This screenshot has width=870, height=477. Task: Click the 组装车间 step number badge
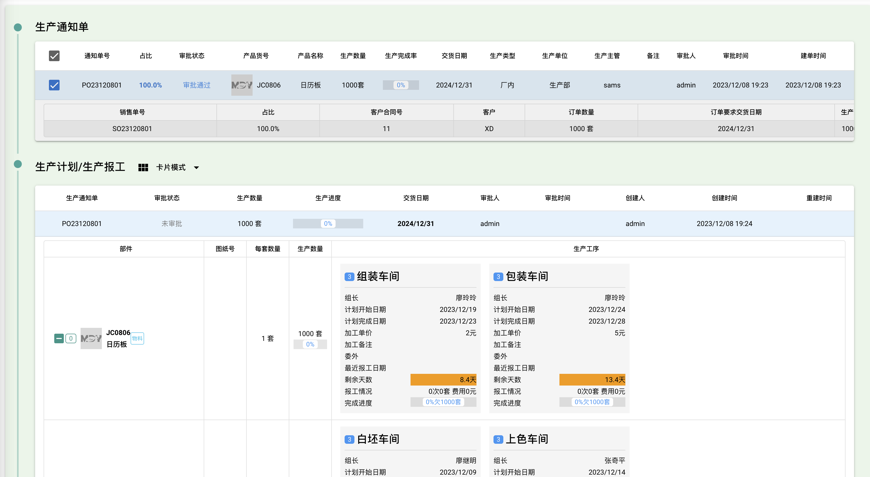[349, 277]
